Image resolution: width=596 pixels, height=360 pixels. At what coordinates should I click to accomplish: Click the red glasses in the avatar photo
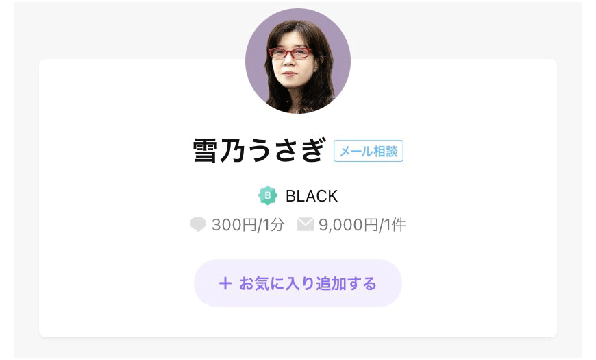(x=290, y=53)
